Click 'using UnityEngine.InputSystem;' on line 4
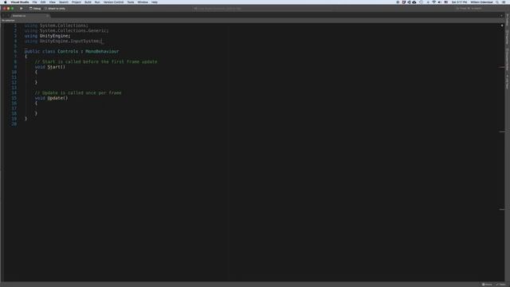 (x=63, y=41)
